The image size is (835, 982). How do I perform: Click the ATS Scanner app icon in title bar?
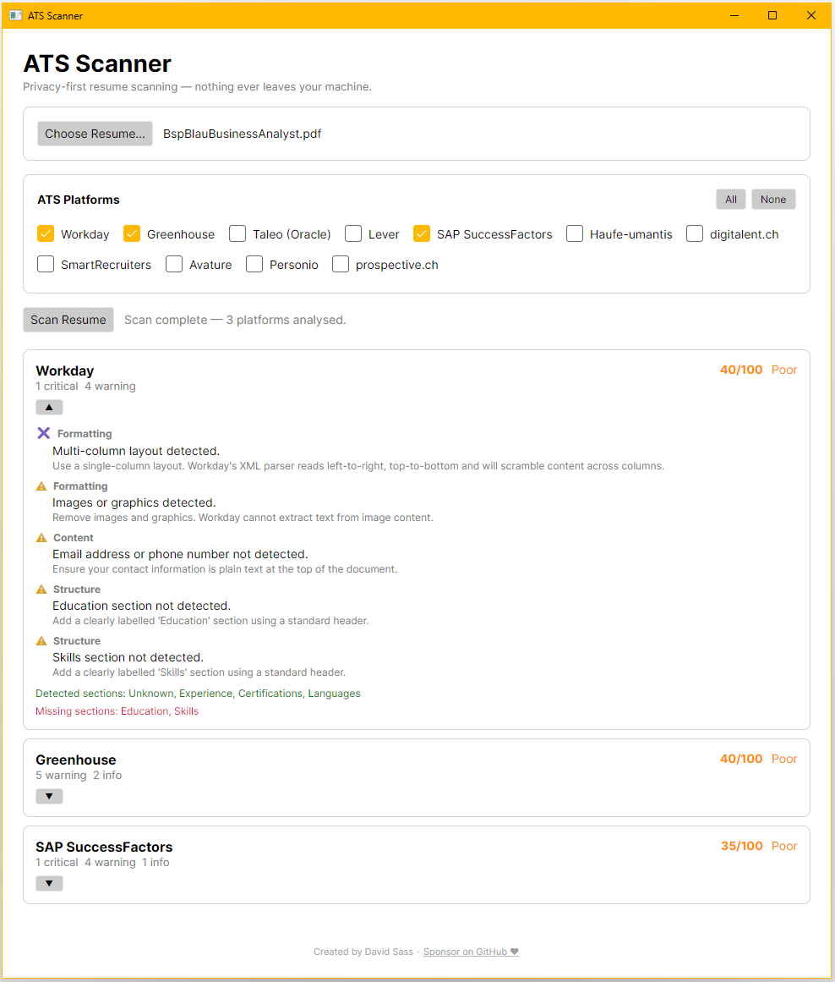[x=16, y=15]
